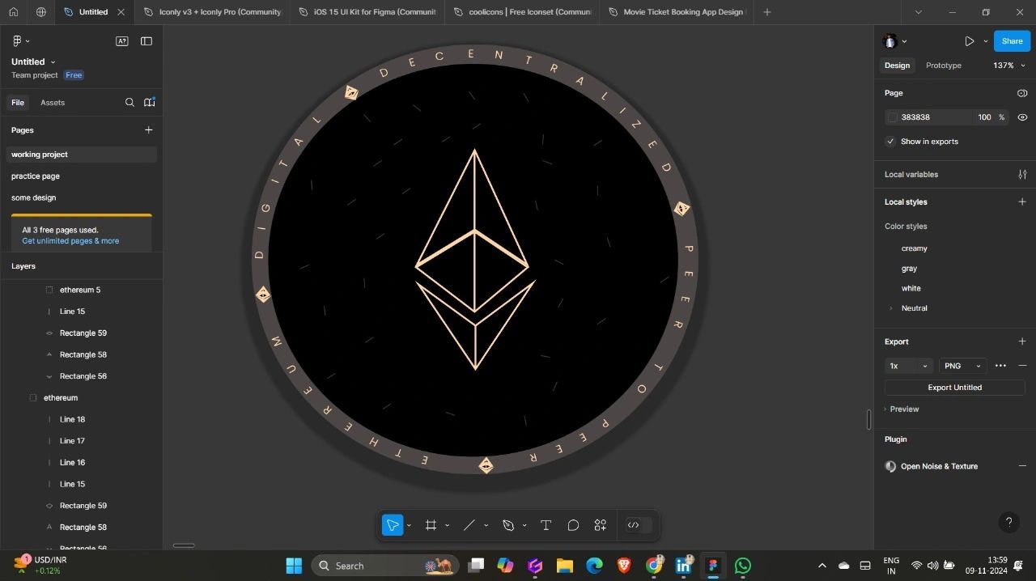Open Move tool options dropdown

pos(409,526)
